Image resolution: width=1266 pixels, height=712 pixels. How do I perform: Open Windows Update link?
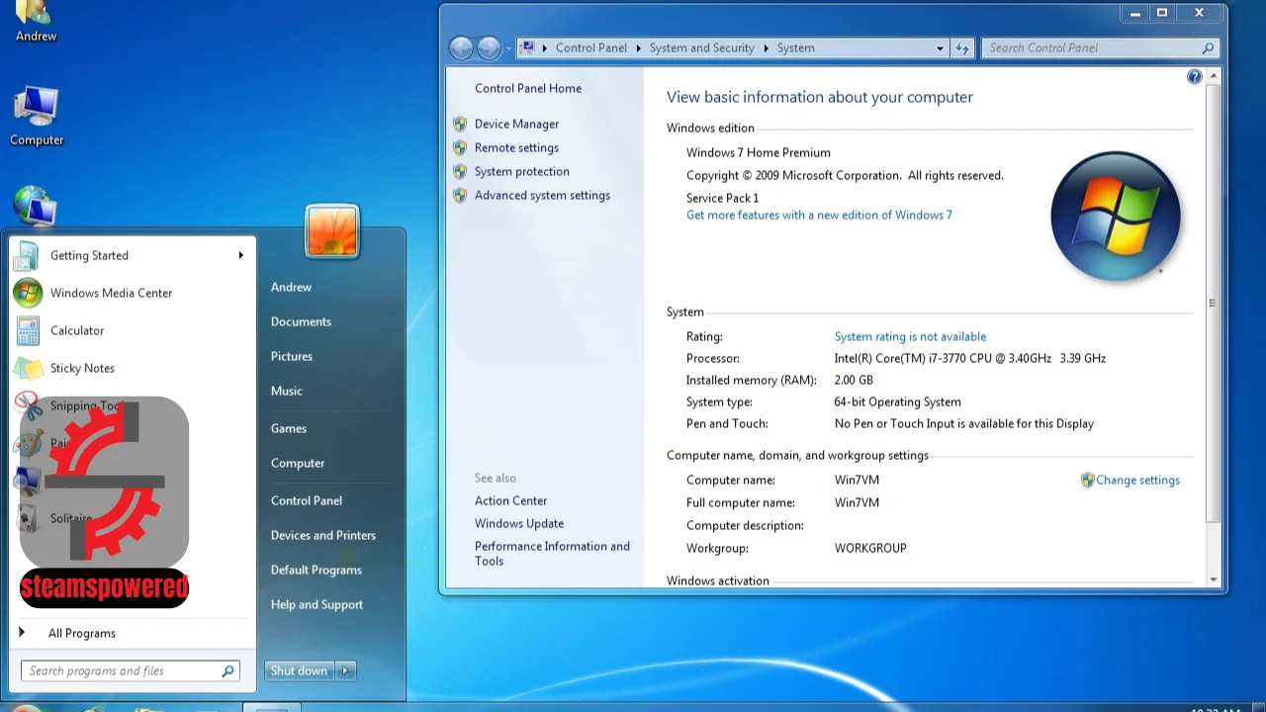pos(519,523)
